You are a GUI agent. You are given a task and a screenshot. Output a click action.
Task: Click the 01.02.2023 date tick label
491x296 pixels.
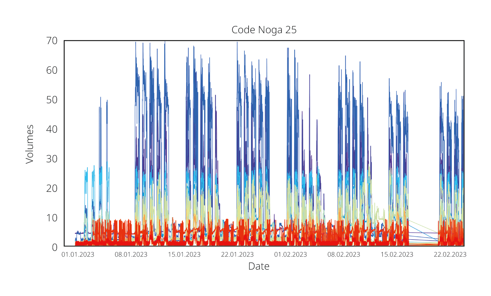pyautogui.click(x=290, y=255)
